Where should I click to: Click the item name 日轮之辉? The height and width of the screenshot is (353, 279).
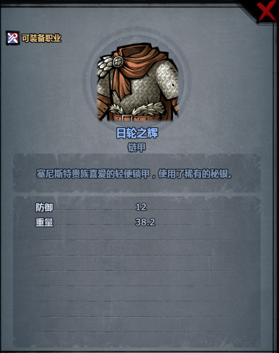[137, 133]
